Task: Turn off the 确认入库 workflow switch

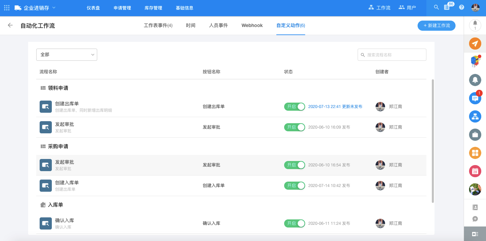Action: [294, 223]
